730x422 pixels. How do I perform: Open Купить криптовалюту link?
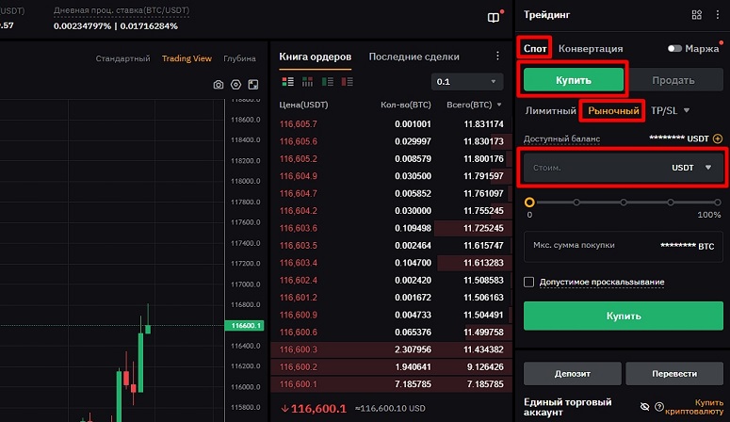click(x=694, y=407)
